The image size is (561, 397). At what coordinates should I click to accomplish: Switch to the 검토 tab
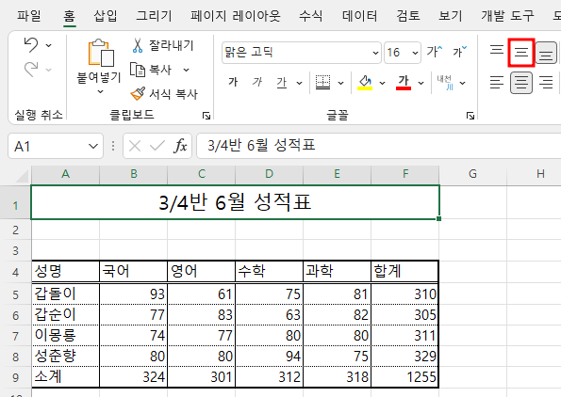408,16
